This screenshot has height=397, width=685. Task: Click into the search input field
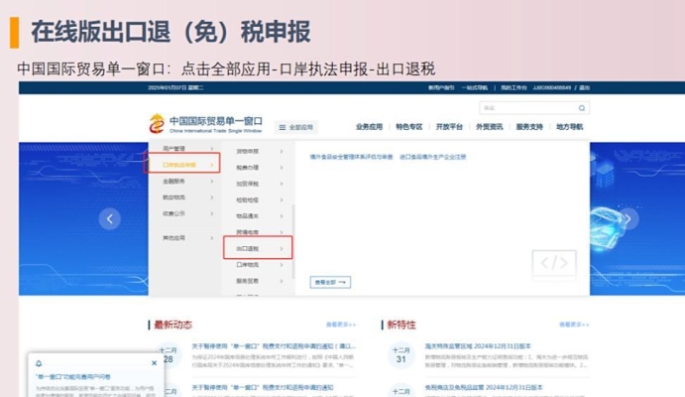coord(525,107)
